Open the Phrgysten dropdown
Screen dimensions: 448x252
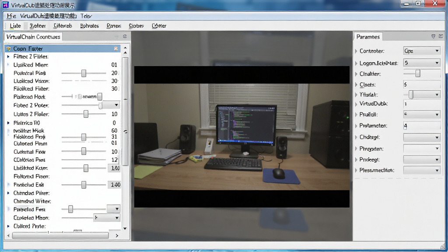coord(422,149)
